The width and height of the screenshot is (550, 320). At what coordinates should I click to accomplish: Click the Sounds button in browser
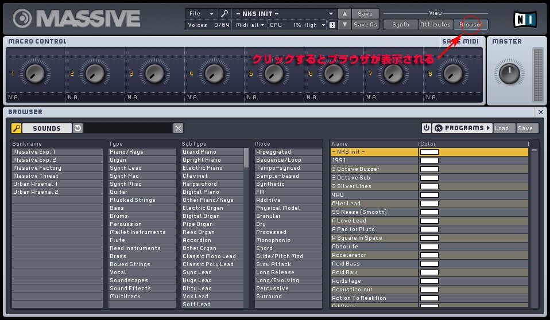(x=47, y=128)
